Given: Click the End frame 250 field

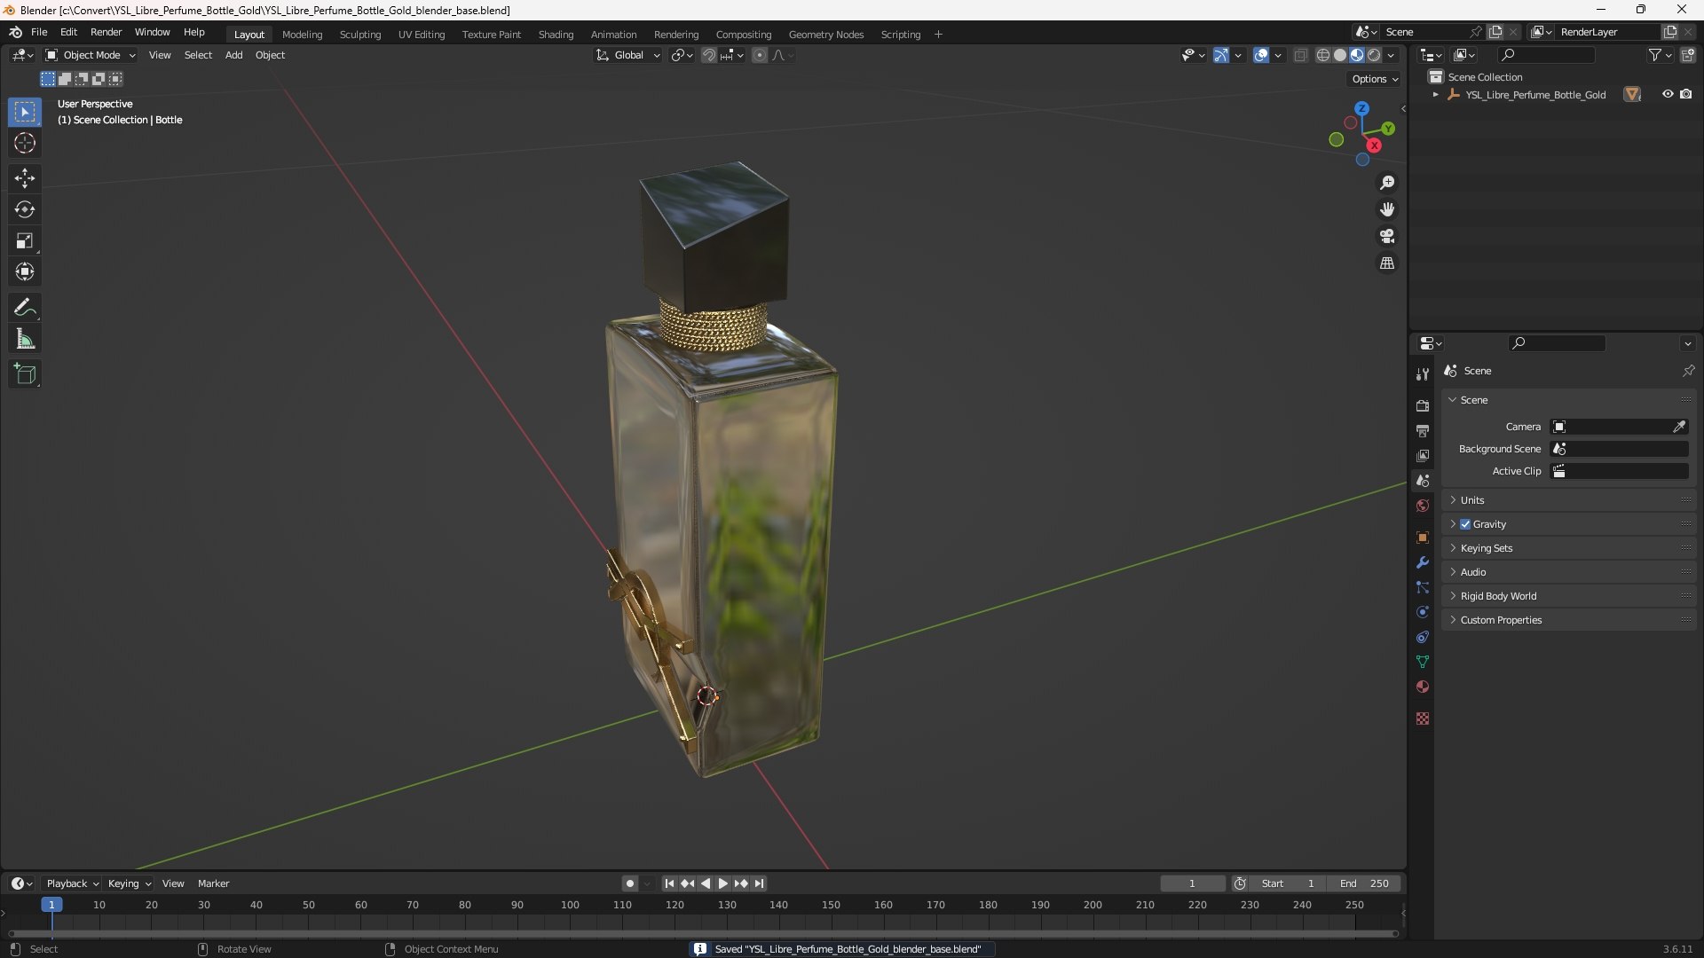Looking at the screenshot, I should pyautogui.click(x=1364, y=883).
